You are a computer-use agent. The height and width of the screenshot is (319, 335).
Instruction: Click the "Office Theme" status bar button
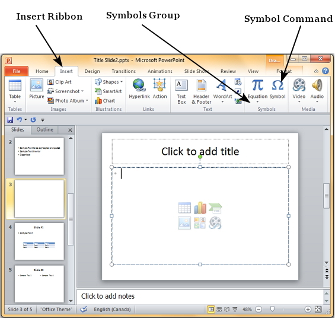pos(56,309)
